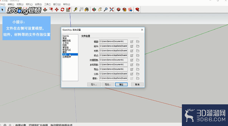Open the 帮助(H) menu
Screen dimensions: 228x126
pyautogui.click(x=66, y=4)
